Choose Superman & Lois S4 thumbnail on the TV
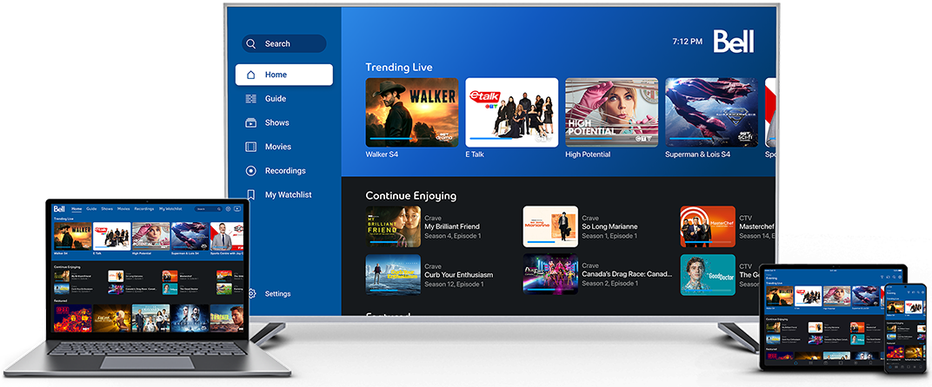This screenshot has width=932, height=387. pos(711,113)
